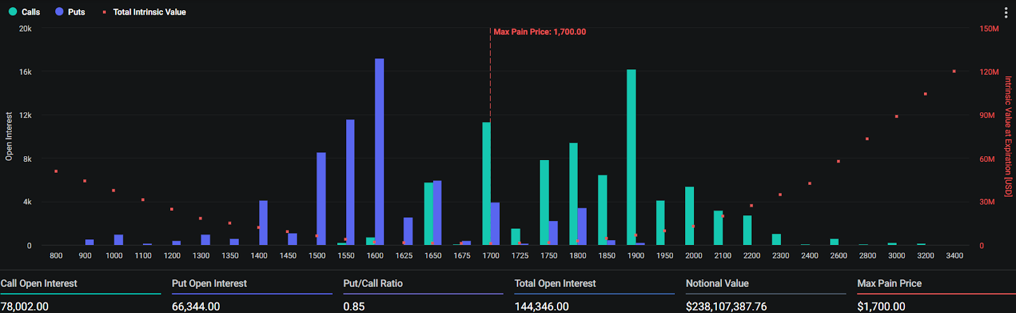Select the tallest Puts bar at 1600
Image resolution: width=1016 pixels, height=313 pixels.
[x=379, y=152]
